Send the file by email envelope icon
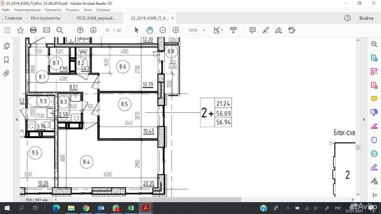Screen dimensions: 381x214 47,30
